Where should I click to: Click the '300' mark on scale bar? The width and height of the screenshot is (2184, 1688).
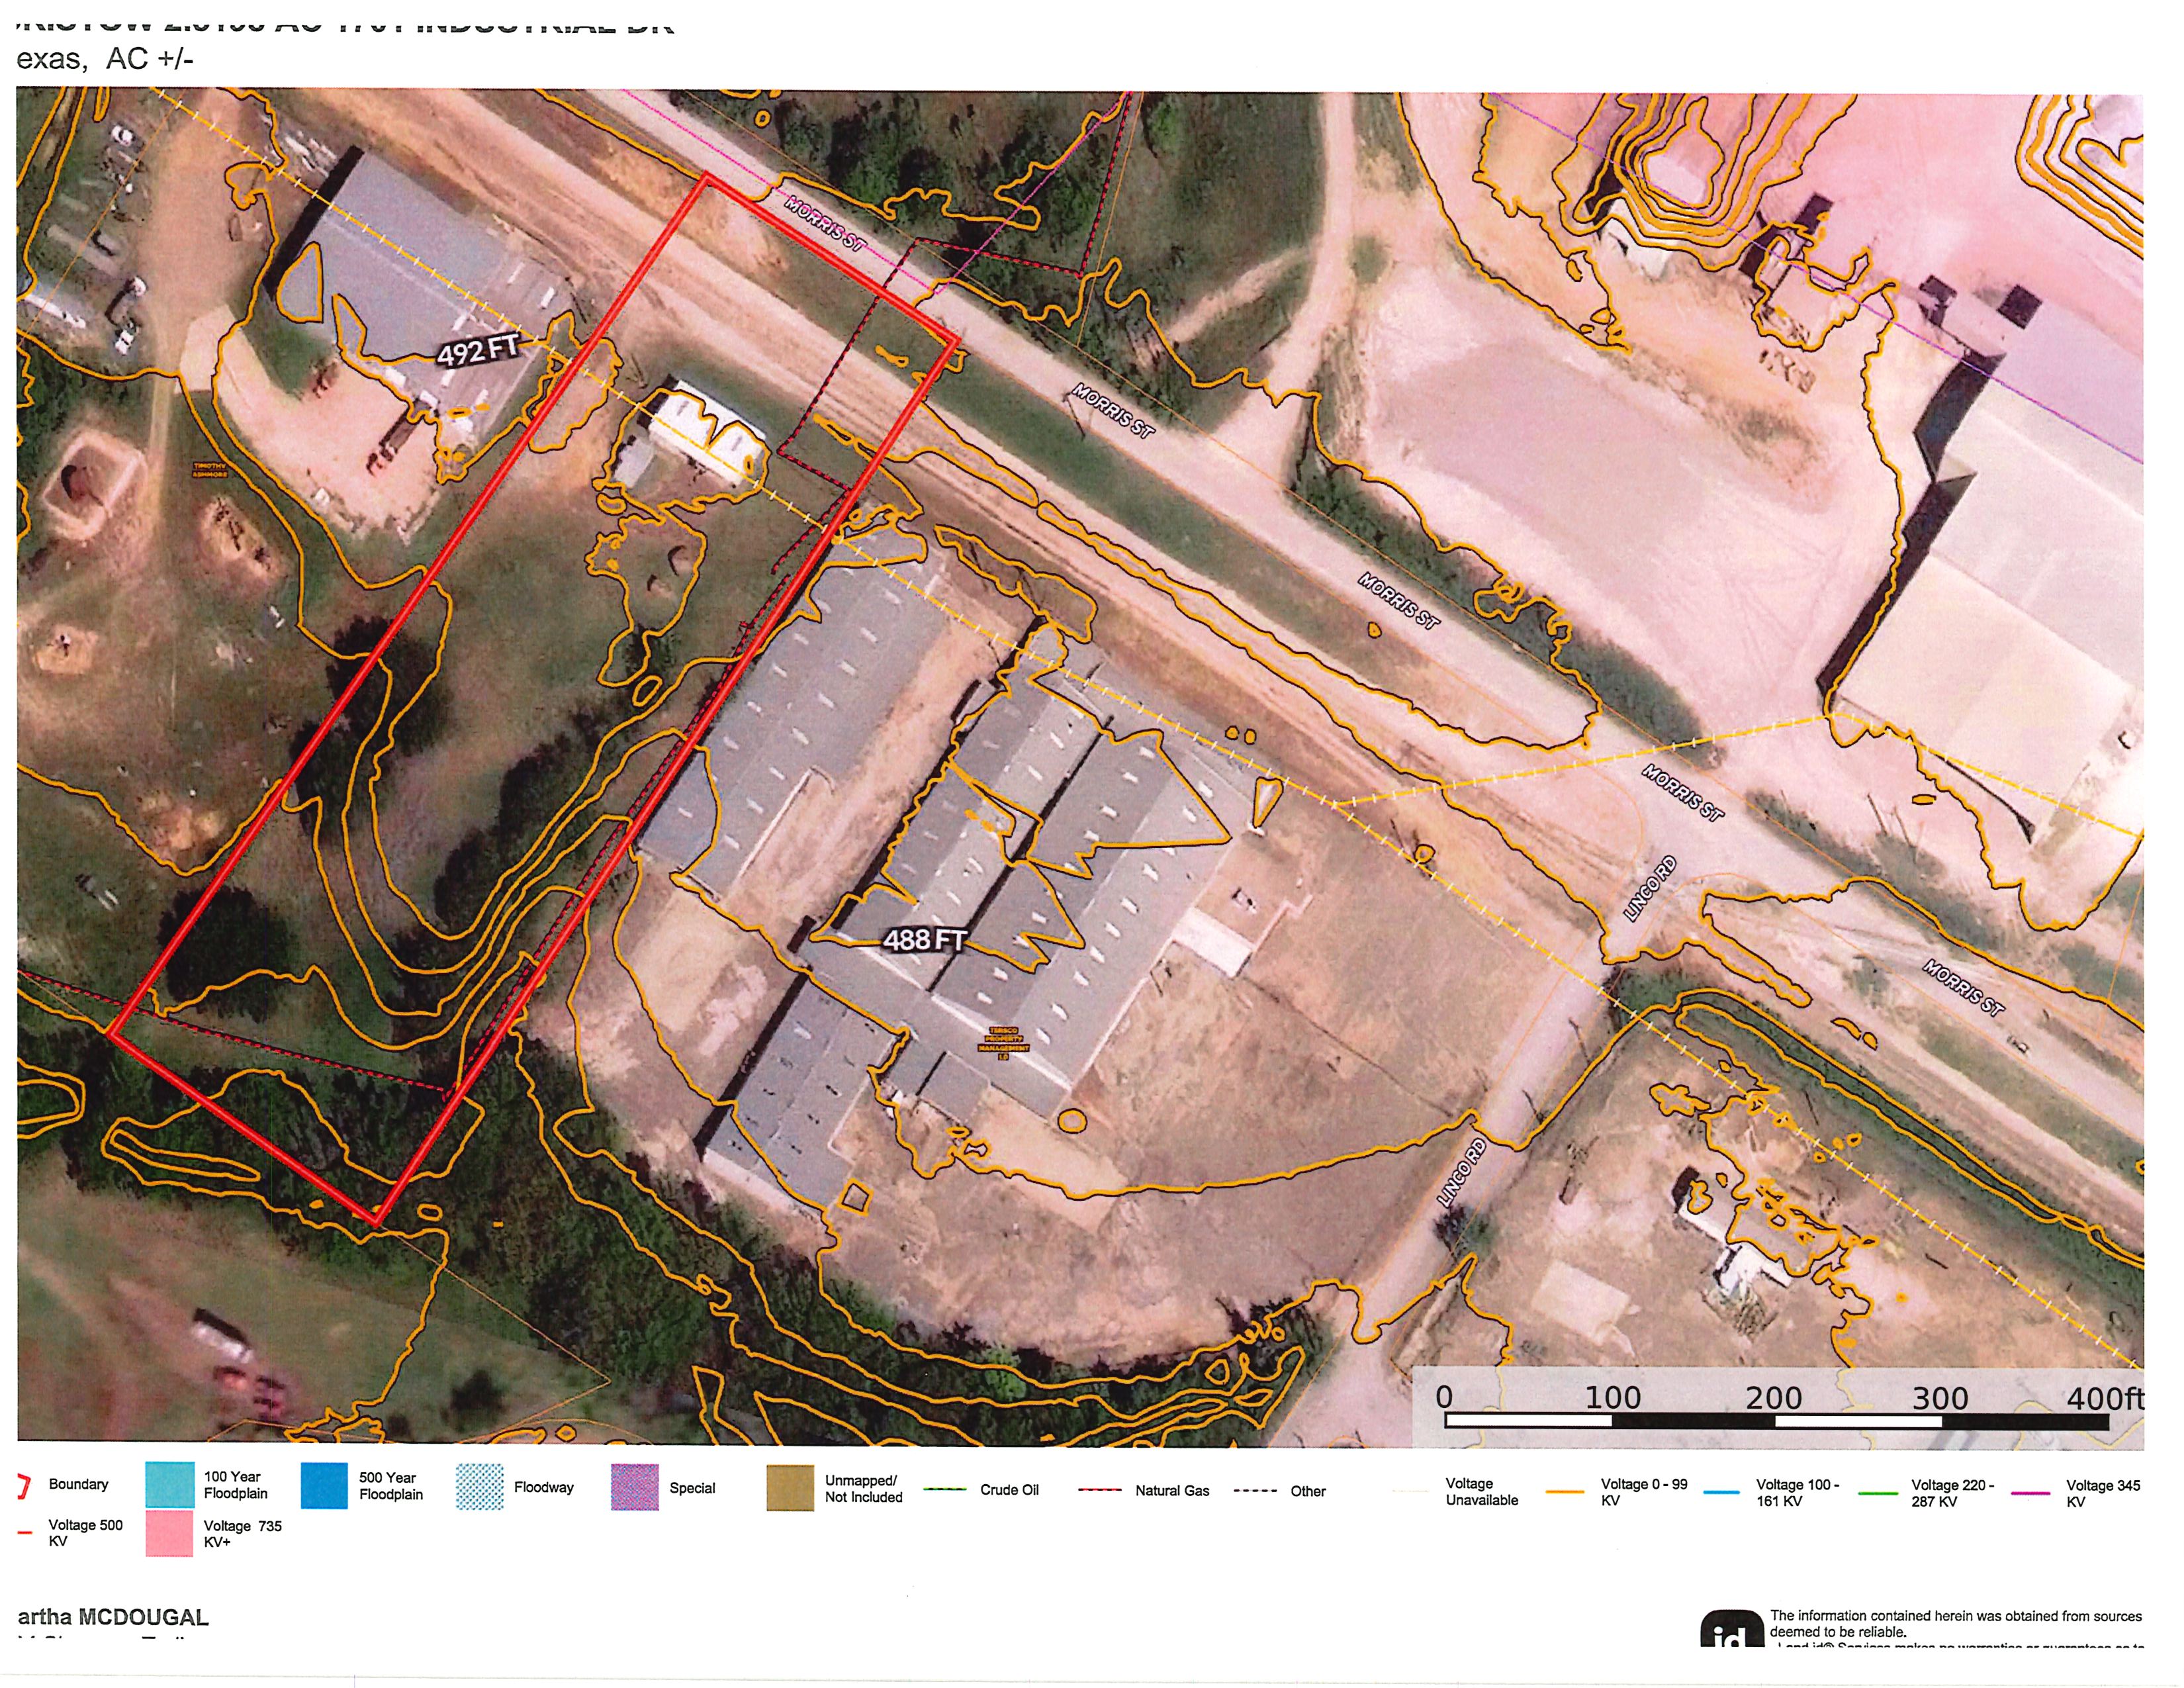click(x=1940, y=1398)
